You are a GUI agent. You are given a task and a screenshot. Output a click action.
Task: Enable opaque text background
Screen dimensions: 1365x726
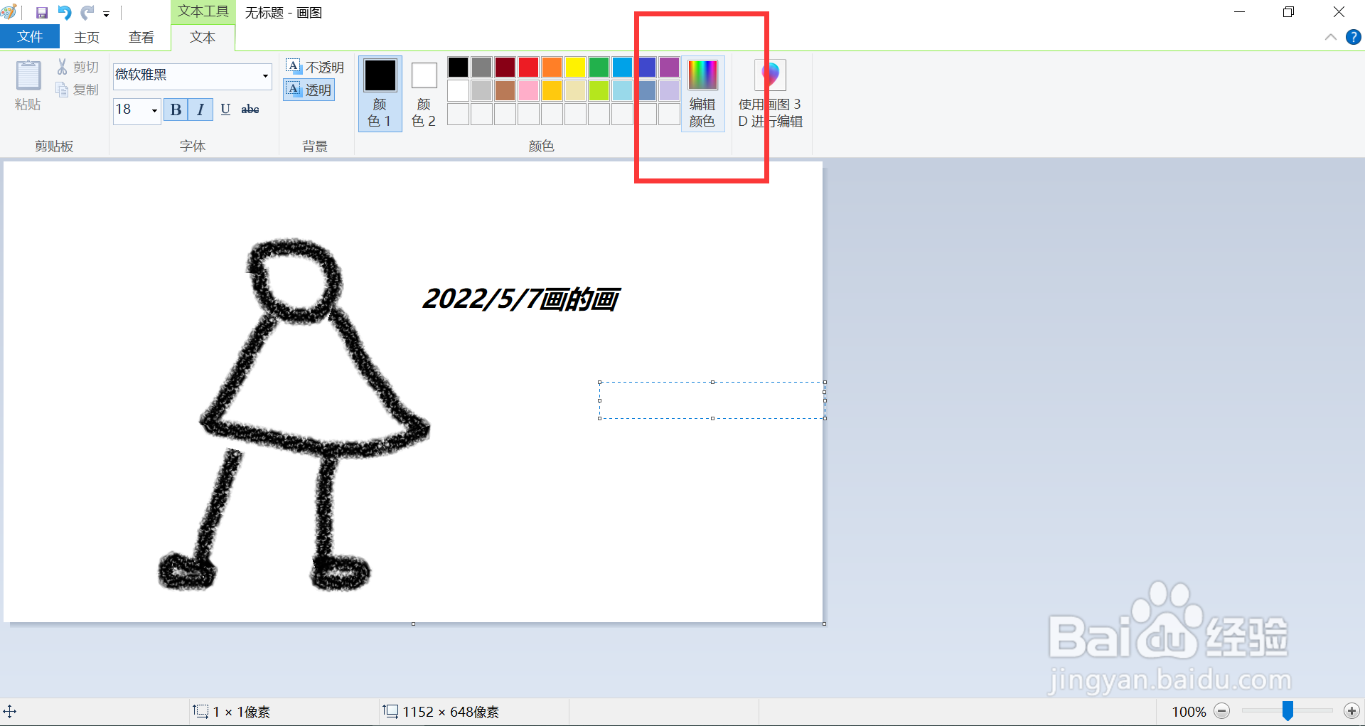[315, 66]
